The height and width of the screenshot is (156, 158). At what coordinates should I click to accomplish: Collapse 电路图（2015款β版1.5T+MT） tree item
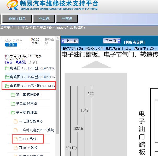click(33, 86)
